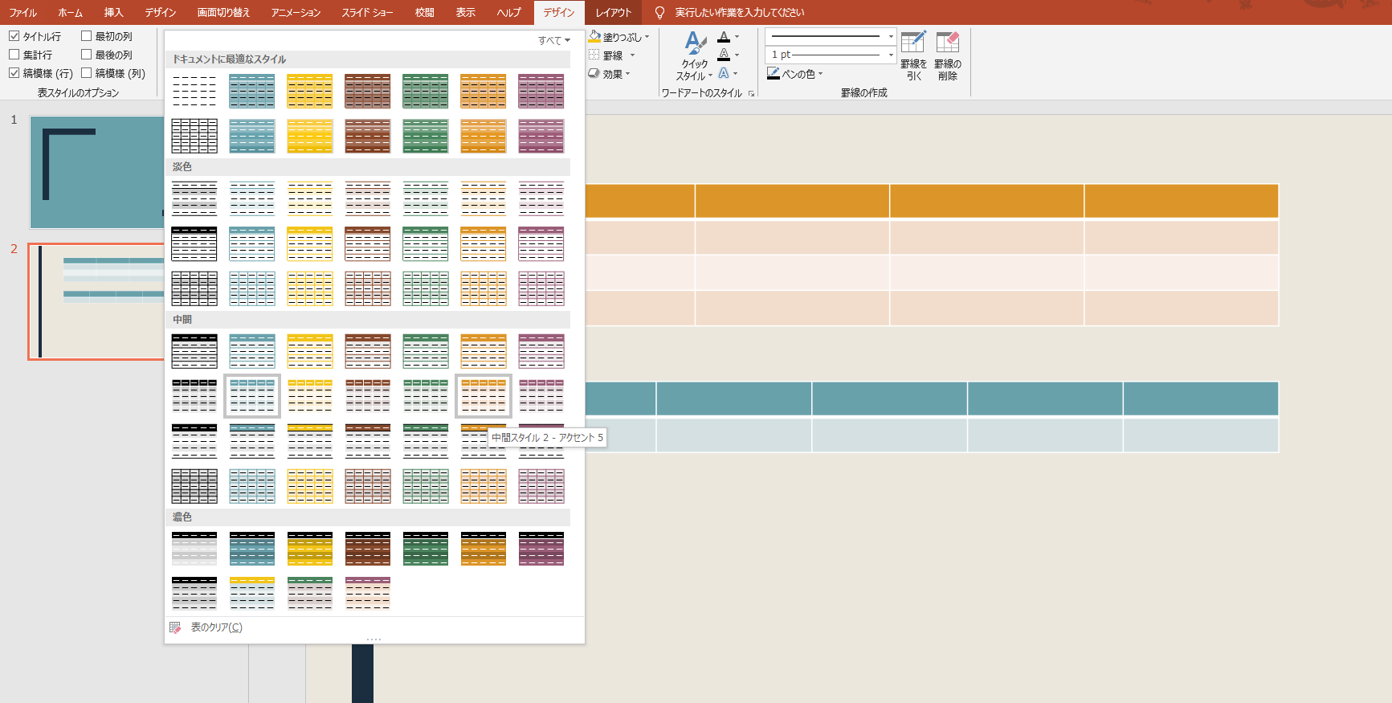The height and width of the screenshot is (703, 1392).
Task: Open the ワードアートのスタイル dialog launcher
Action: (752, 93)
